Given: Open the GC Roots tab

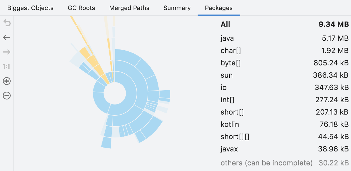Looking at the screenshot, I should click(x=81, y=8).
